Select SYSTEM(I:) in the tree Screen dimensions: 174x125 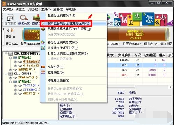pos(31,90)
